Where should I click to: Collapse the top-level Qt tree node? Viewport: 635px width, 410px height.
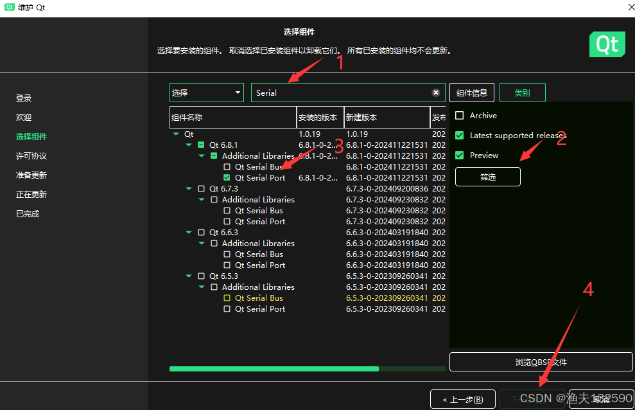point(176,134)
